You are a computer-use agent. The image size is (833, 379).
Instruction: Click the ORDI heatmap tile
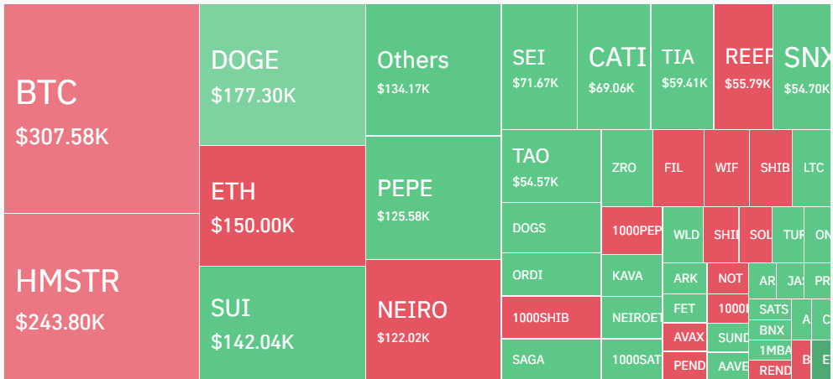tap(551, 274)
